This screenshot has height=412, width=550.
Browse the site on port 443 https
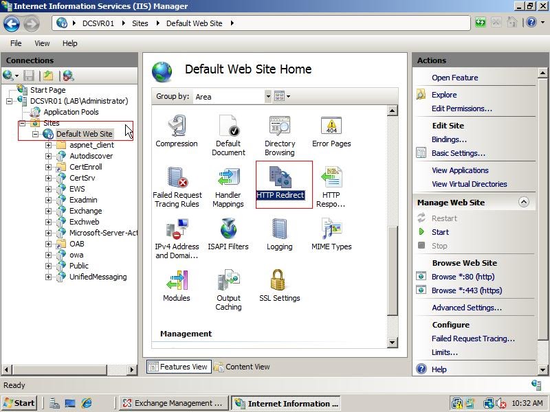(467, 290)
